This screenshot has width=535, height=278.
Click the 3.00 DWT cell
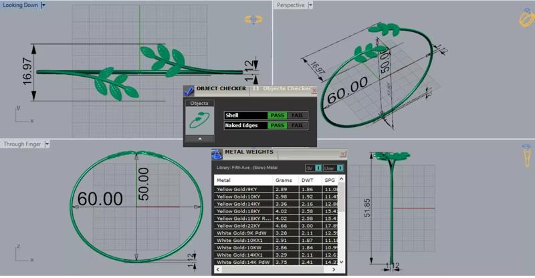point(310,226)
